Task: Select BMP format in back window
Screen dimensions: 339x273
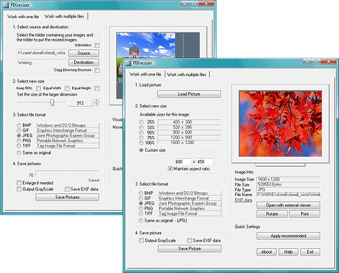Action: 19,125
